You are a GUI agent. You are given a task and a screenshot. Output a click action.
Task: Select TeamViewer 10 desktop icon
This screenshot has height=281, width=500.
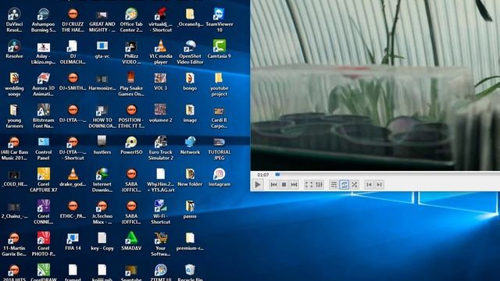(220, 20)
